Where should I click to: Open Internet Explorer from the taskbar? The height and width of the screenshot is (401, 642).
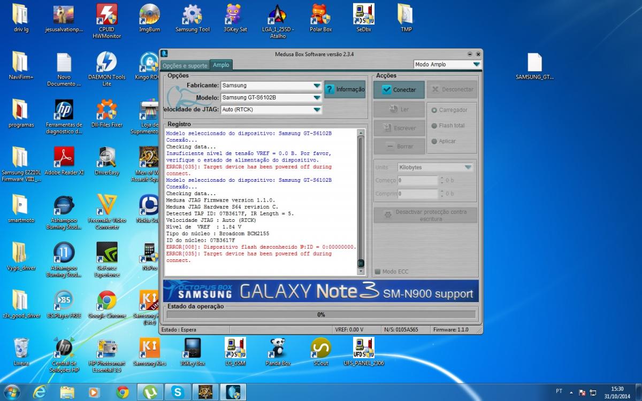(x=40, y=392)
